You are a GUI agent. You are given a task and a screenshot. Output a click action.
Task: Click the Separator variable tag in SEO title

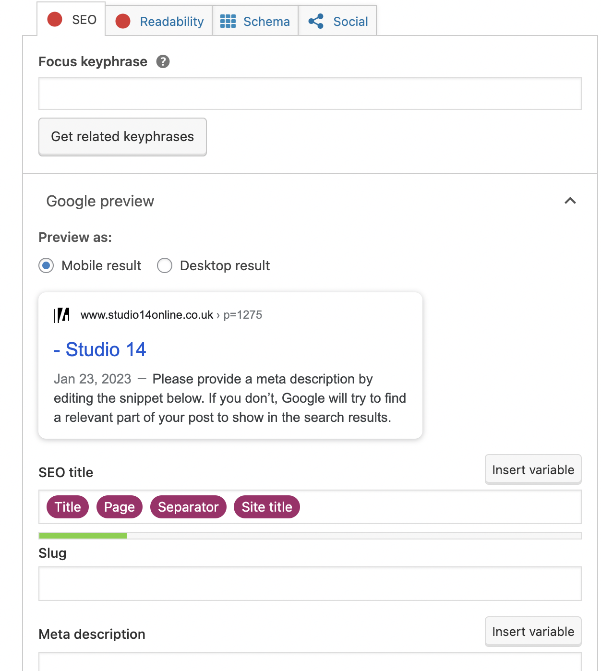coord(188,507)
